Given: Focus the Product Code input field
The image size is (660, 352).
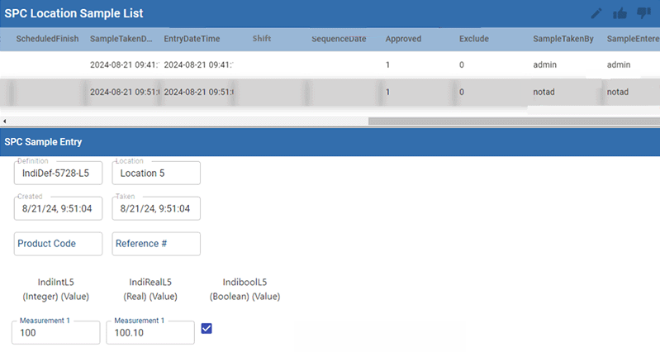Looking at the screenshot, I should [x=58, y=244].
